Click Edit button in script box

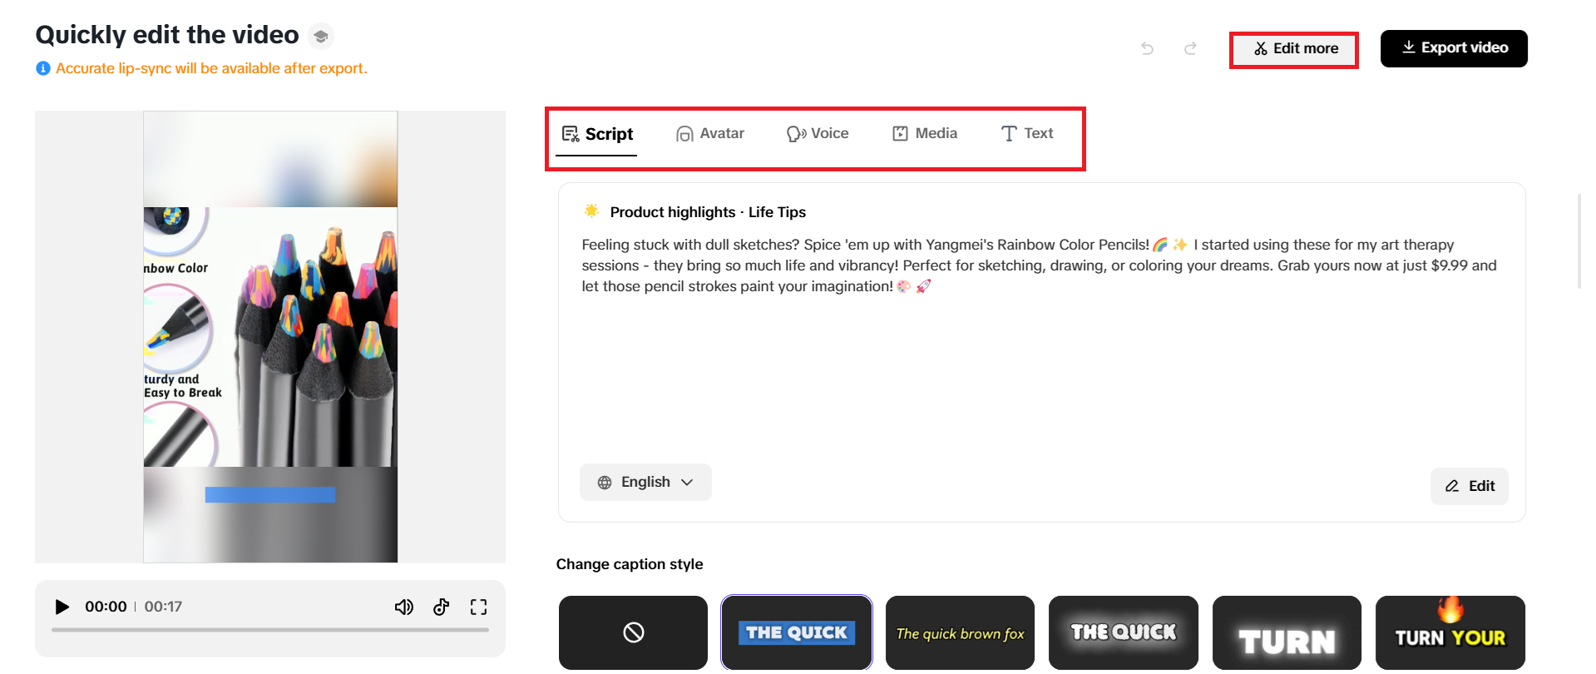point(1470,486)
